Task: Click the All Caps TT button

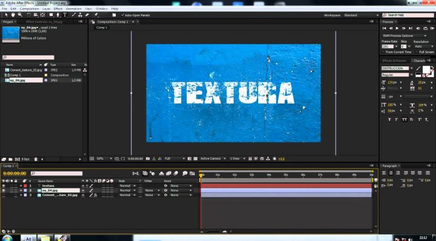Action: [x=404, y=120]
